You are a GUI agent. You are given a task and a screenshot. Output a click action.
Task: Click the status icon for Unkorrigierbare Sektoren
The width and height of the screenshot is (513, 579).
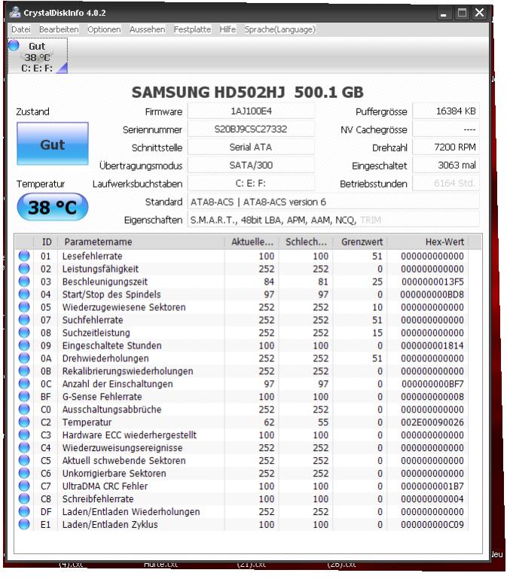click(x=24, y=473)
